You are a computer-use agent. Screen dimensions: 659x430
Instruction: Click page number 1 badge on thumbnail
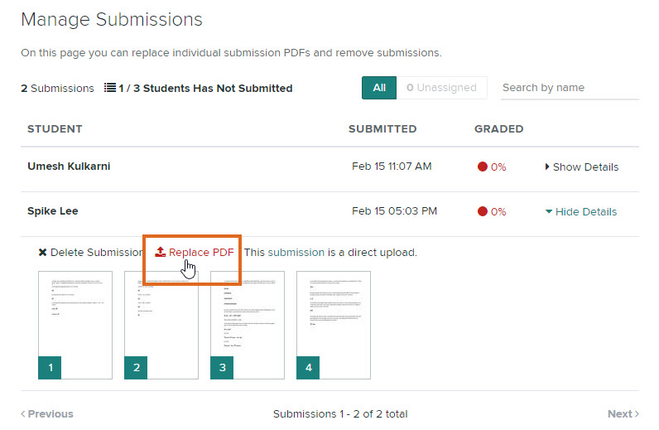[50, 367]
